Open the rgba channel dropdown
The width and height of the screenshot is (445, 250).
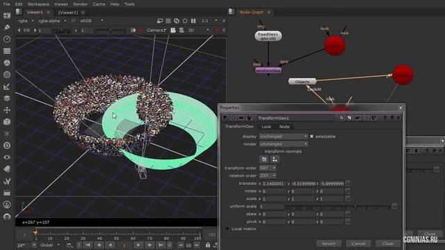26,21
